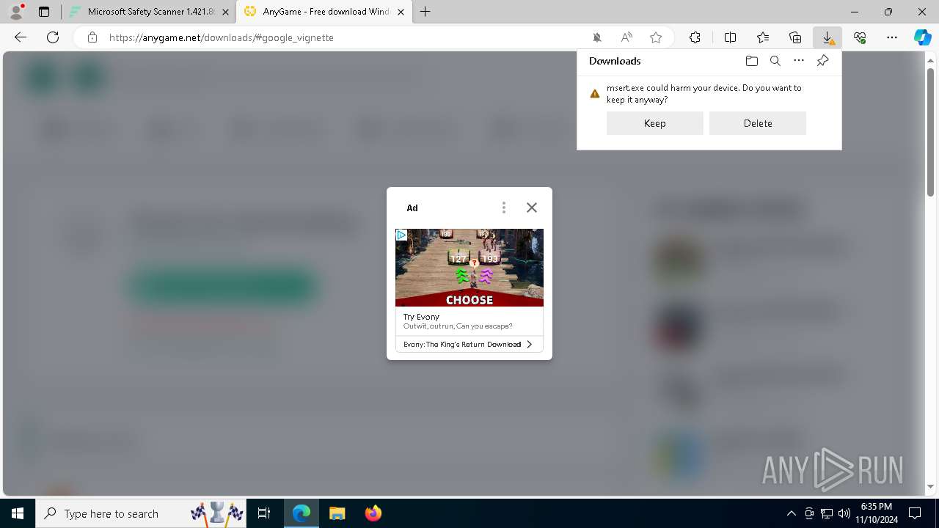939x528 pixels.
Task: Open the Favorites list icon
Action: click(x=763, y=37)
